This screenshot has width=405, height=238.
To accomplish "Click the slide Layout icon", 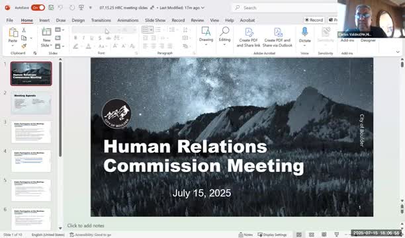I will [x=58, y=30].
